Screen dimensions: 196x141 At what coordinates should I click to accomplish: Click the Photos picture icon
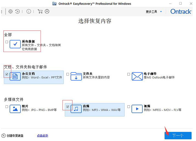click(x=15, y=109)
